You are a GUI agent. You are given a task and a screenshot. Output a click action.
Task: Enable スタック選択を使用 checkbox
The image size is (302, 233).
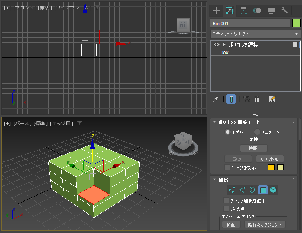(226, 200)
